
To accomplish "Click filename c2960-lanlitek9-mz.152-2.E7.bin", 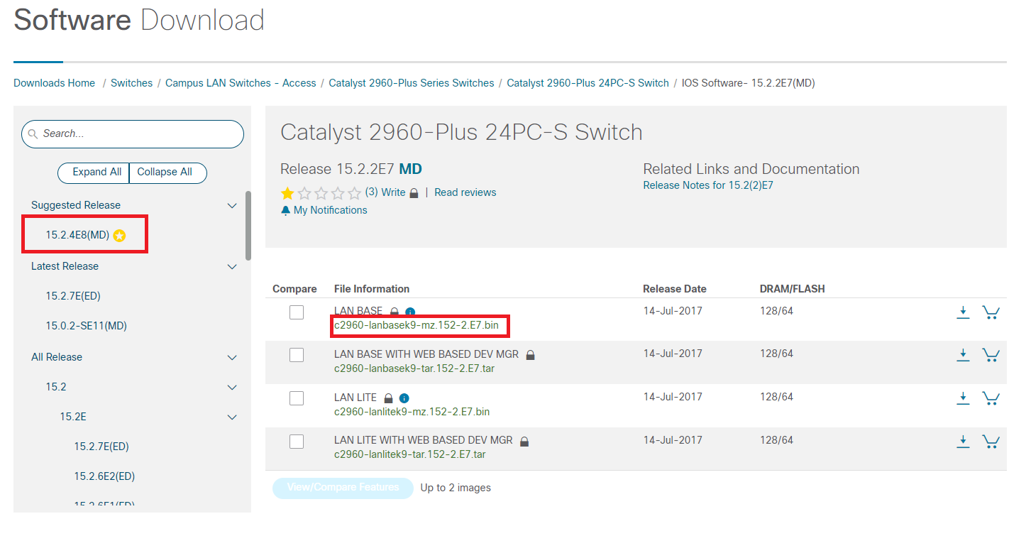I will [412, 412].
